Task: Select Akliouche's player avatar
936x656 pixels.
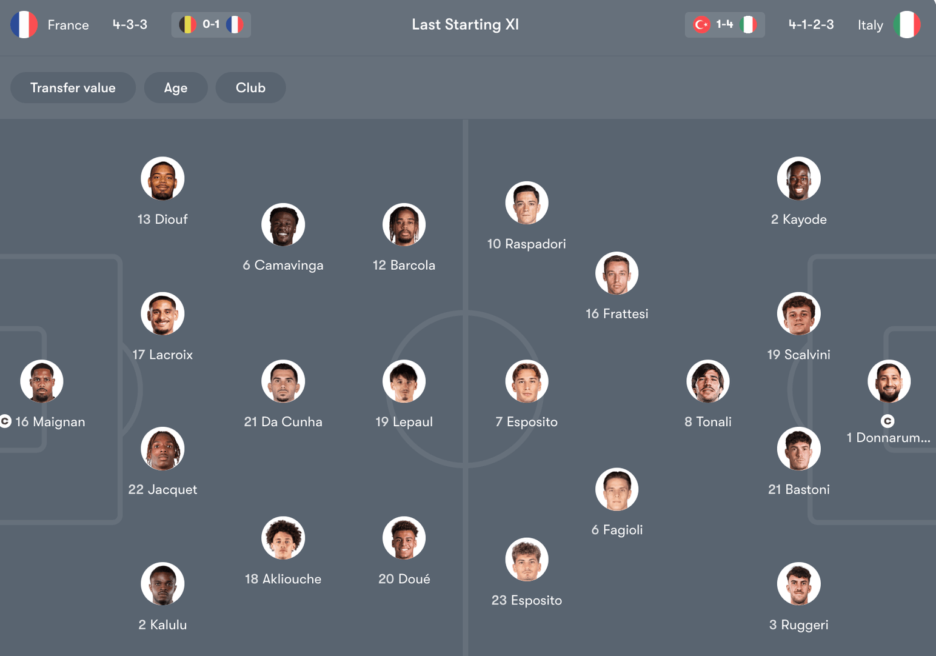Action: click(283, 538)
